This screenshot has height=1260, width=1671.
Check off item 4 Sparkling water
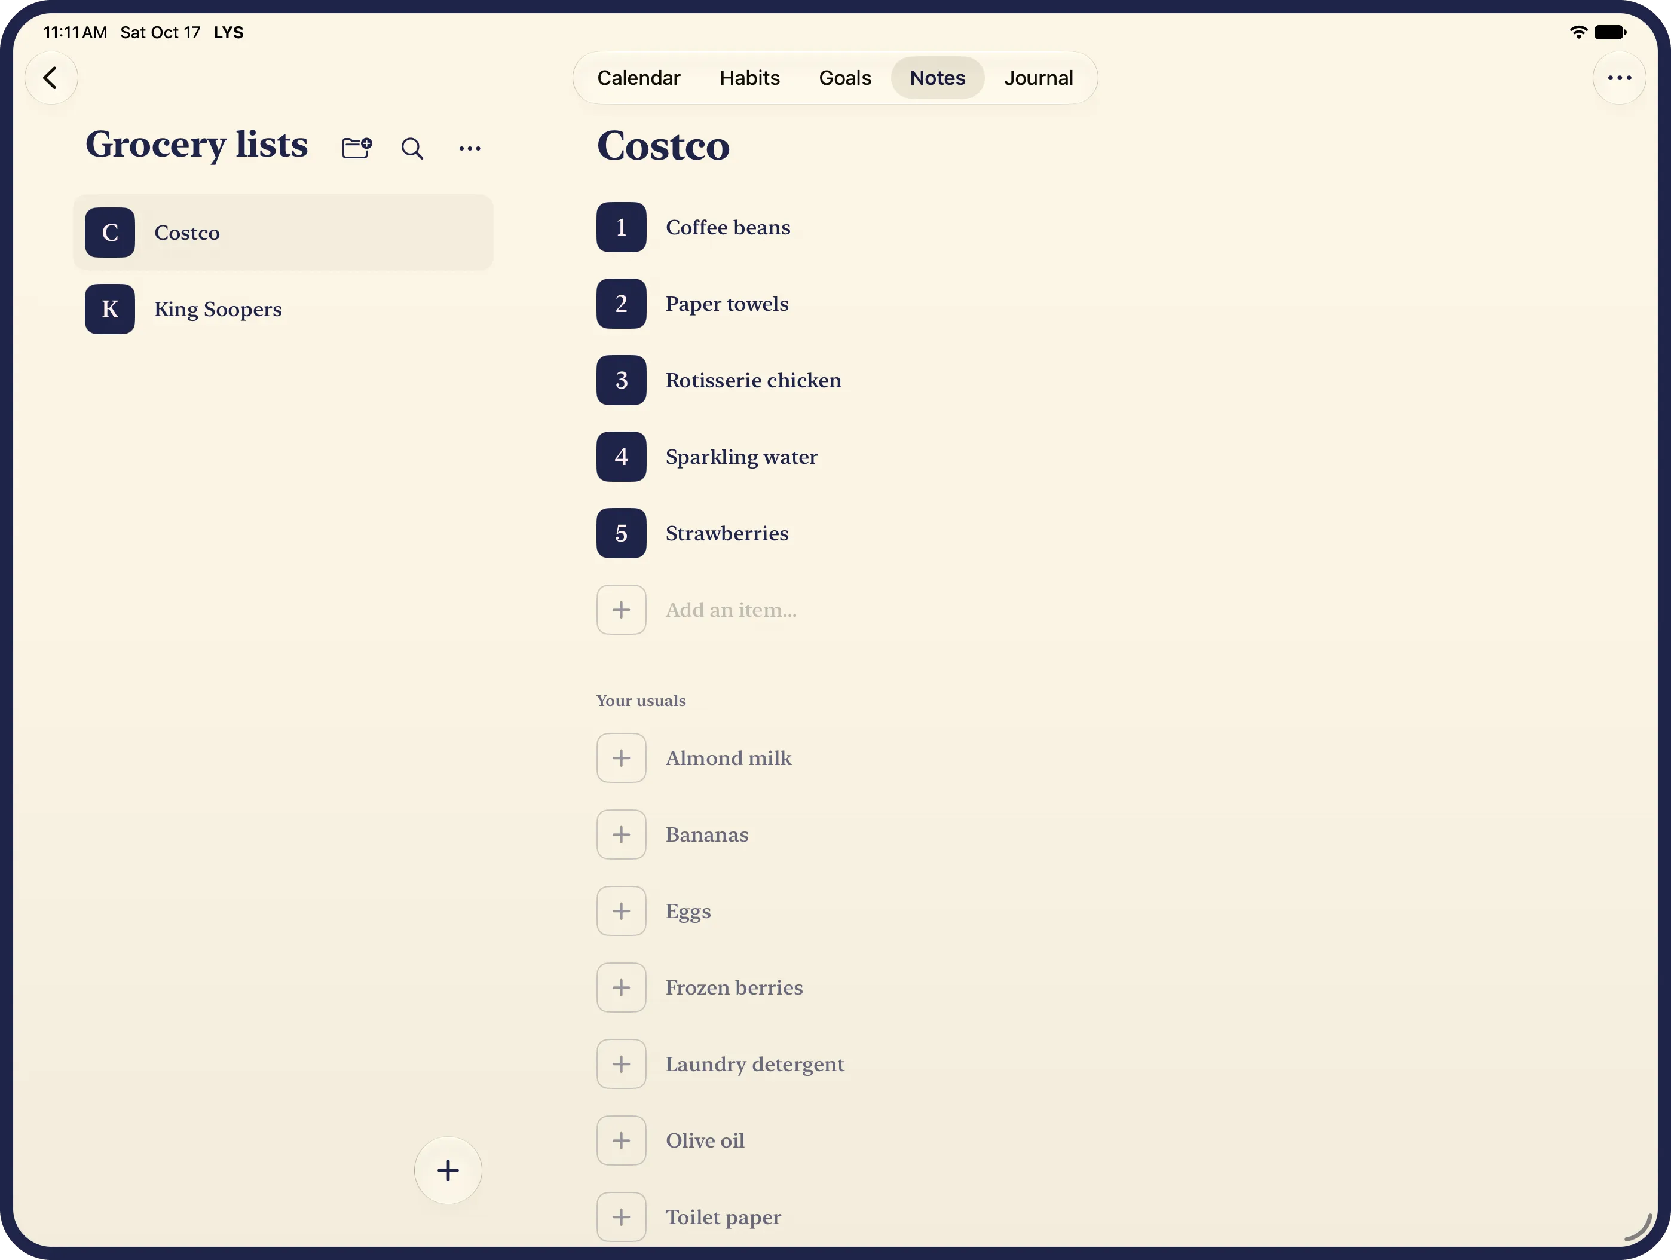point(621,456)
